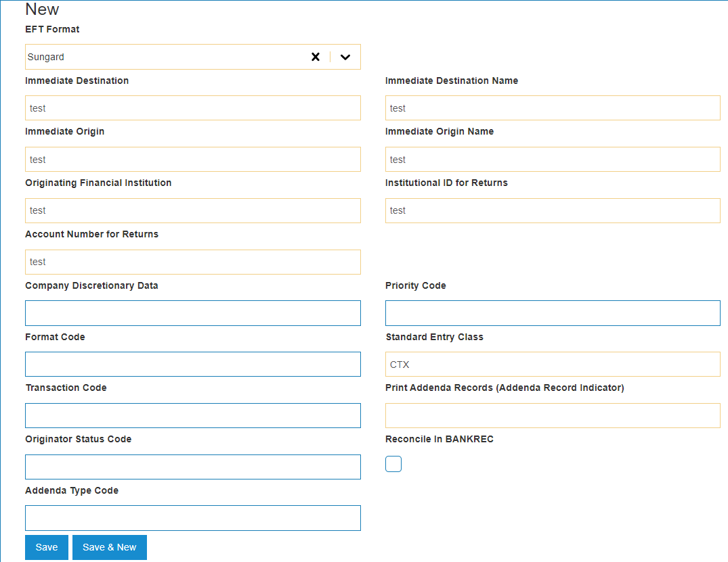The width and height of the screenshot is (728, 562).
Task: Select the Immediate Origin input
Action: (x=193, y=160)
